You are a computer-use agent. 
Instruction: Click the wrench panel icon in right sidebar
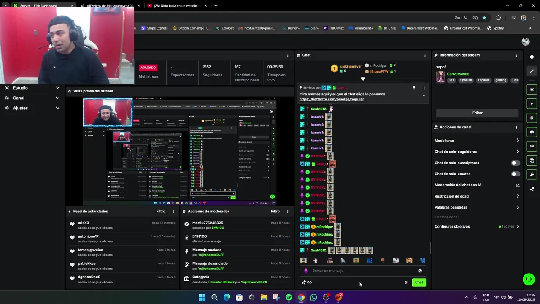click(532, 174)
